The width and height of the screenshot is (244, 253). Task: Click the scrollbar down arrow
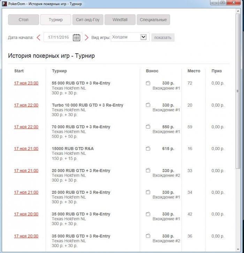pyautogui.click(x=238, y=250)
